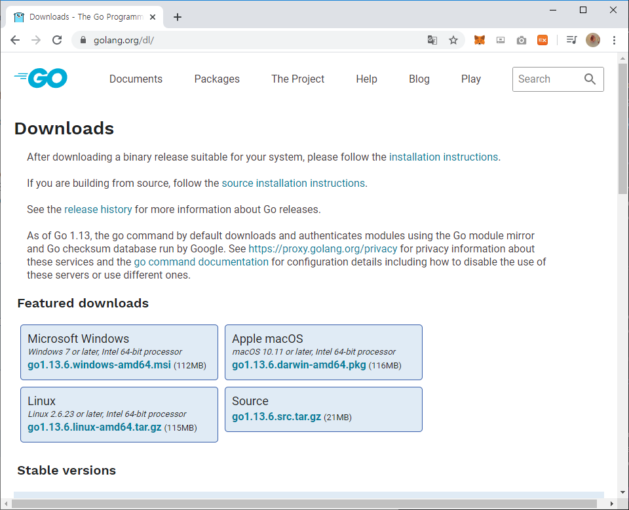Open go command documentation link

201,262
